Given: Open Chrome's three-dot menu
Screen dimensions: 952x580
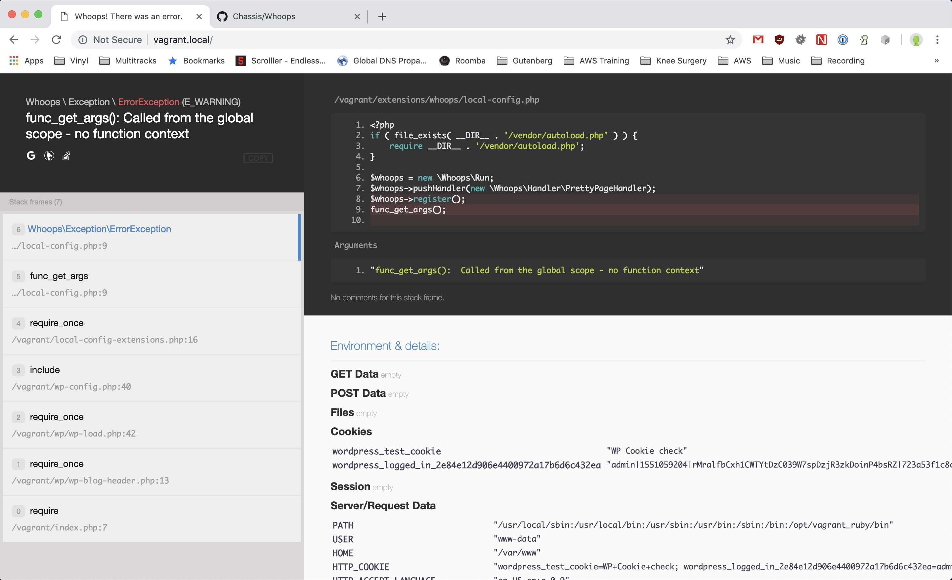Looking at the screenshot, I should coord(937,40).
